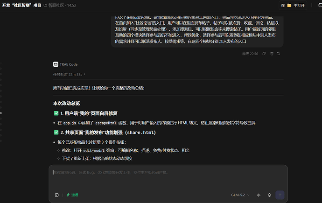
Task: Click the highlighted dot in left message timeline
Action: [1, 113]
